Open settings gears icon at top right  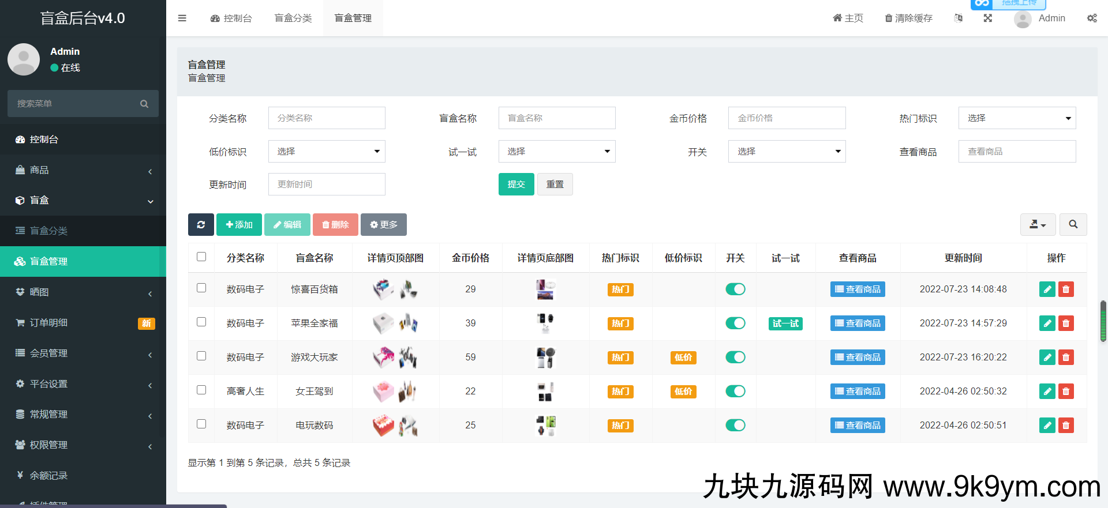click(x=1092, y=18)
